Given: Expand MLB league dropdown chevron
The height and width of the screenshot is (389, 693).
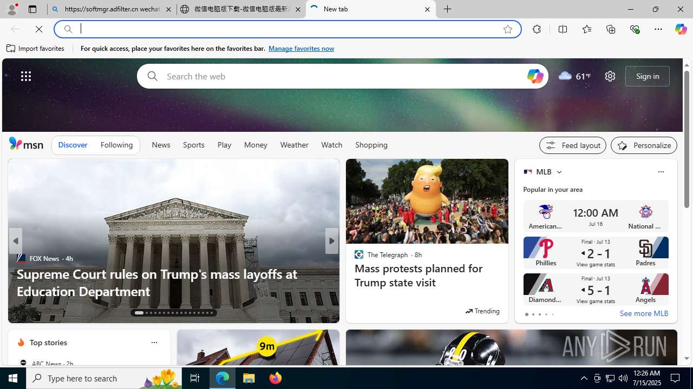Looking at the screenshot, I should [559, 172].
